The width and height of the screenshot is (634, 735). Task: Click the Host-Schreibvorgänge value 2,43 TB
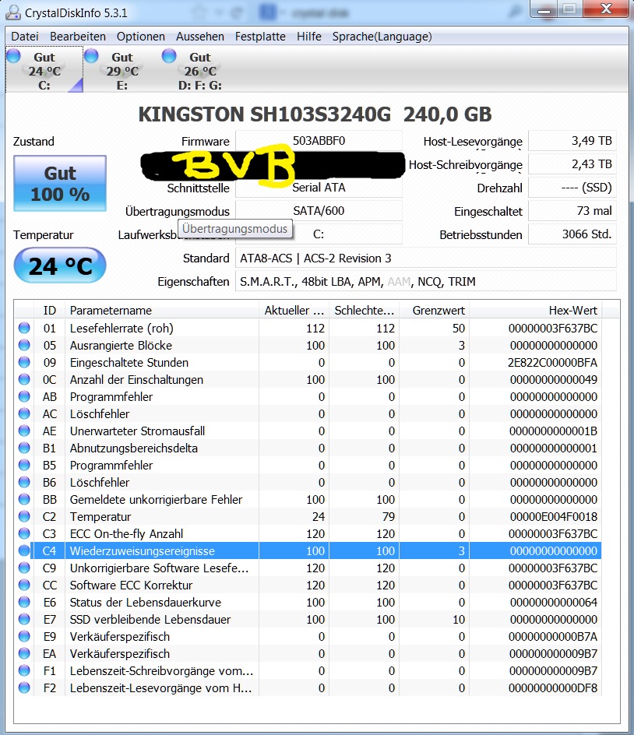tap(572, 164)
